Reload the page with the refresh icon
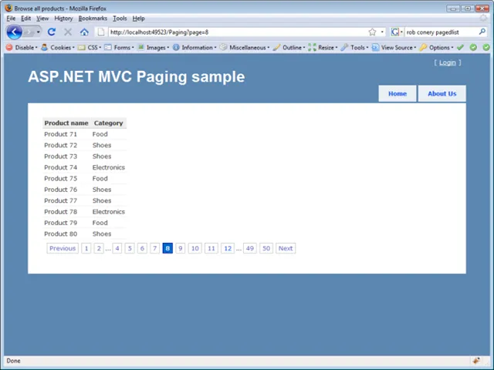 pos(52,32)
